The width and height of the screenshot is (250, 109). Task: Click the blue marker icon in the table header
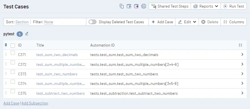6,45
